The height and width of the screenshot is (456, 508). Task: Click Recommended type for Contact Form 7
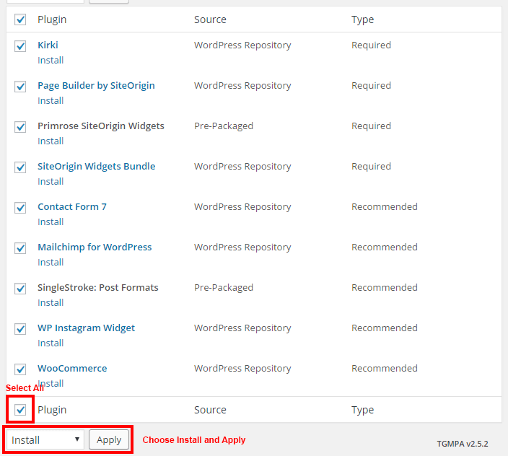(385, 206)
